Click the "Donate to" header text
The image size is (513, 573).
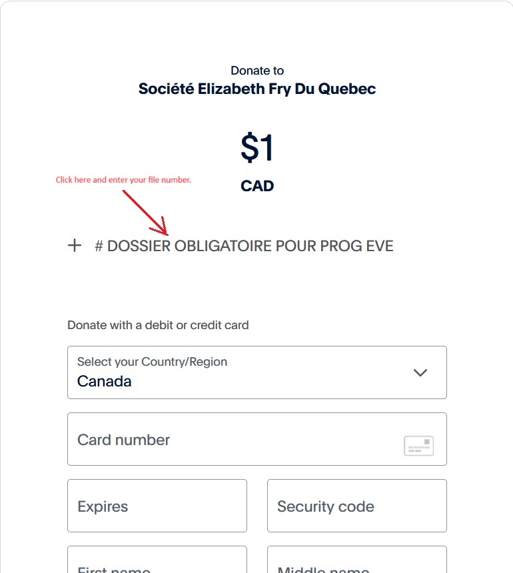click(x=256, y=70)
